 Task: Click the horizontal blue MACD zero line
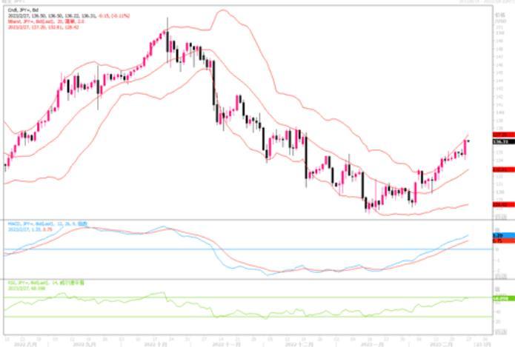[222, 249]
